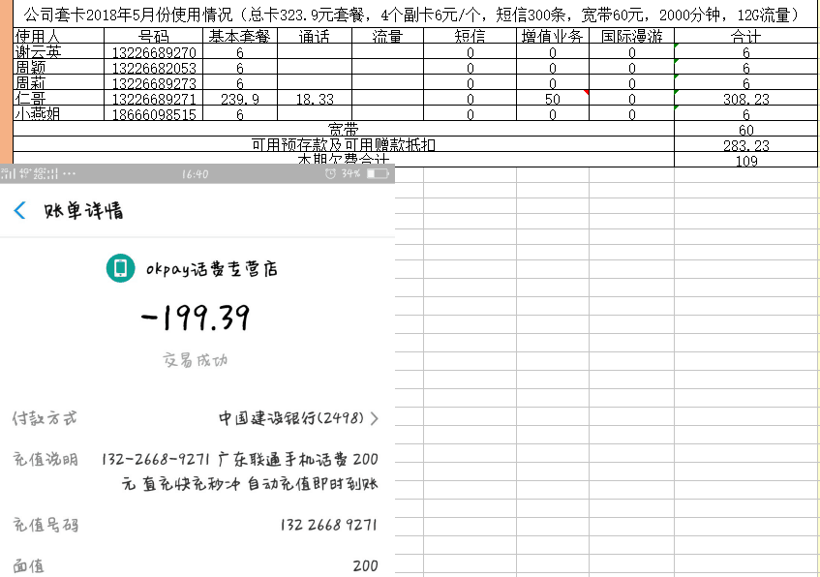The width and height of the screenshot is (820, 577).
Task: Click red comment marker in 增值业务 50 cell
Action: (585, 93)
